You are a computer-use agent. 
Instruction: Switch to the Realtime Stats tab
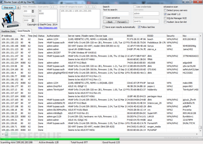(x=8, y=31)
